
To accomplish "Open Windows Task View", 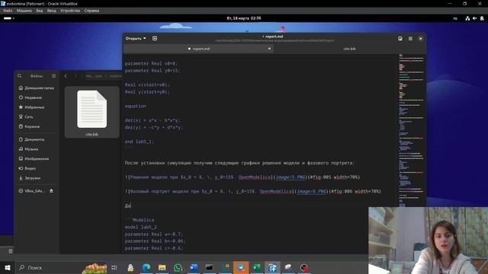I will pos(114,267).
